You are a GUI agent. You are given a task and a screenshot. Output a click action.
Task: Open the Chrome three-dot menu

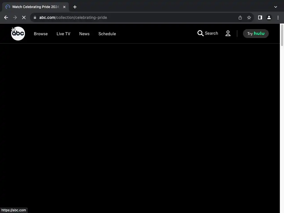click(x=278, y=17)
